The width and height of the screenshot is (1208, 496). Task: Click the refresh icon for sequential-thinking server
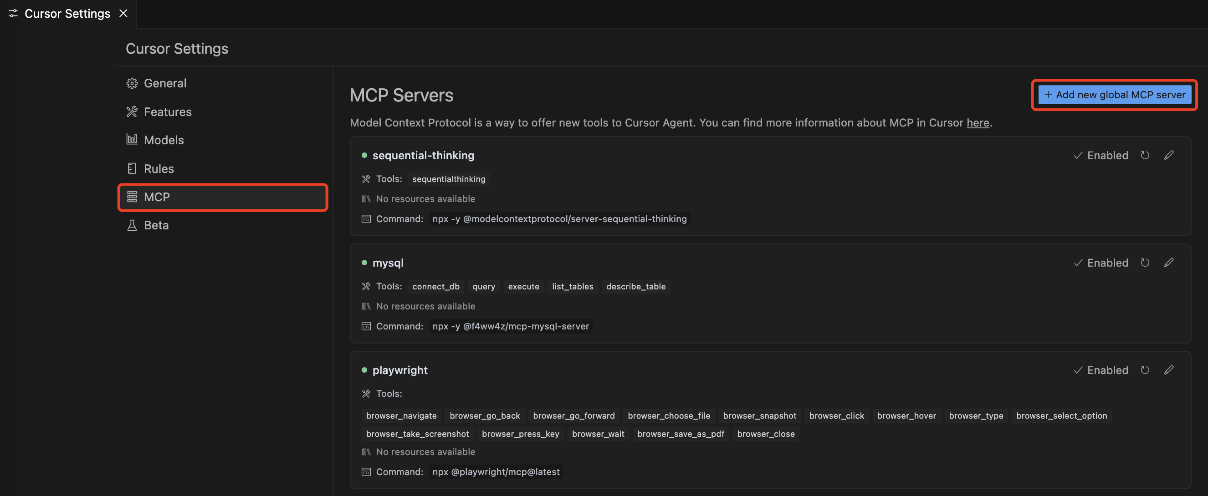click(x=1145, y=155)
